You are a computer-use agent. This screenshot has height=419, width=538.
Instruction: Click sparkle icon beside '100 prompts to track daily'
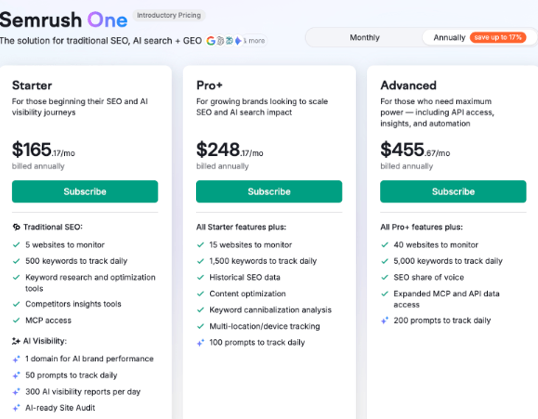201,343
